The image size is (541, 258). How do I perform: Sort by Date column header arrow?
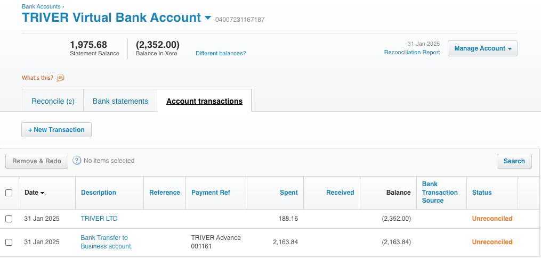tap(43, 193)
